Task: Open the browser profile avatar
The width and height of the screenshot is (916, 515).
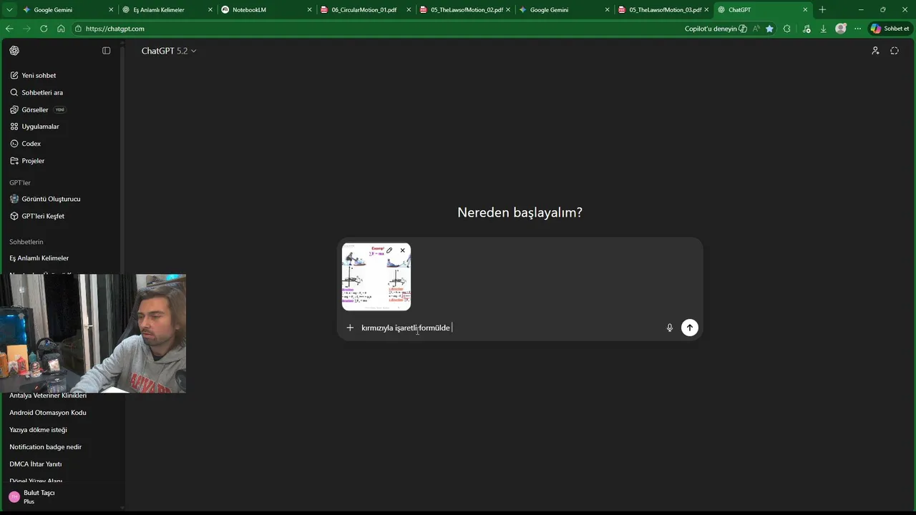Action: [x=841, y=29]
